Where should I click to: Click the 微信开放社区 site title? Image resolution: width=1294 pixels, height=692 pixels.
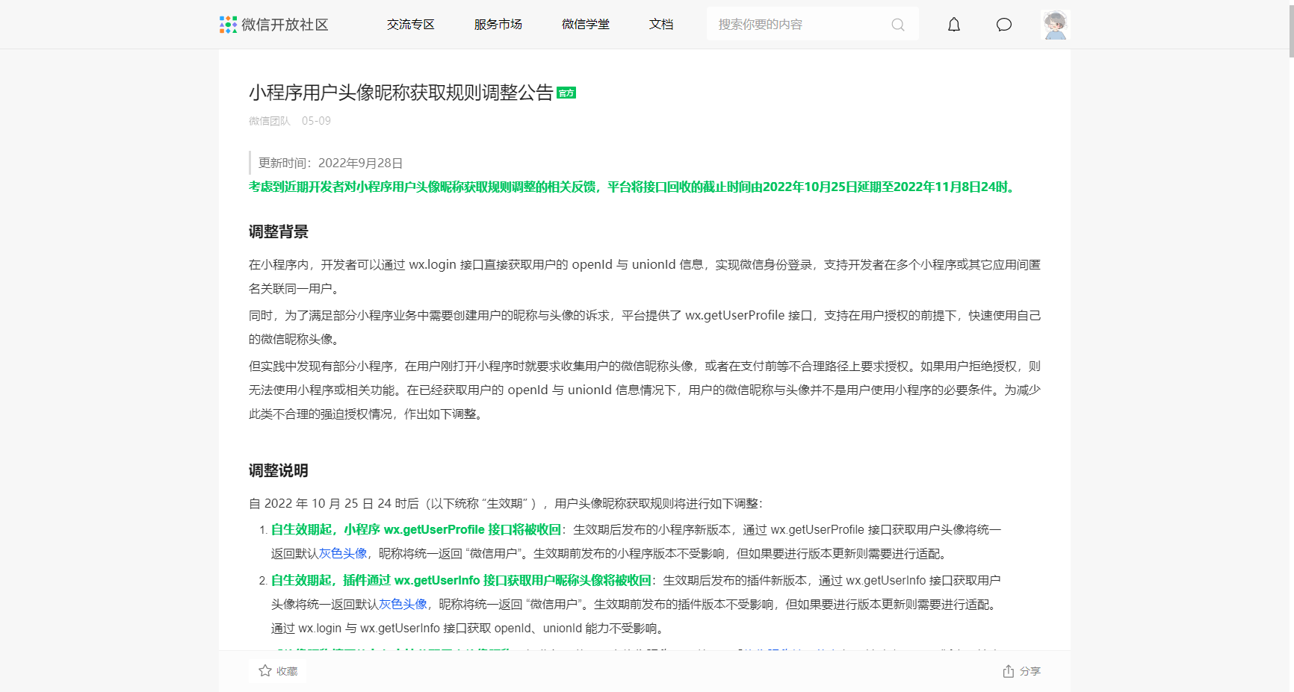285,25
